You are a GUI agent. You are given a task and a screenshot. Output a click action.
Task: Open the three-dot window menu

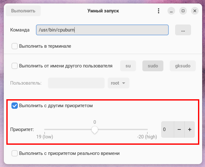[159, 11]
